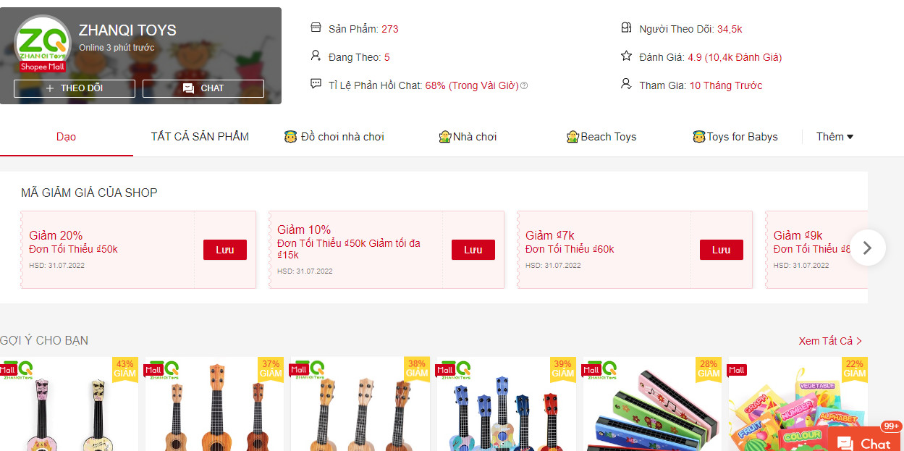Click the Người Theo Dõi followers icon

[626, 28]
